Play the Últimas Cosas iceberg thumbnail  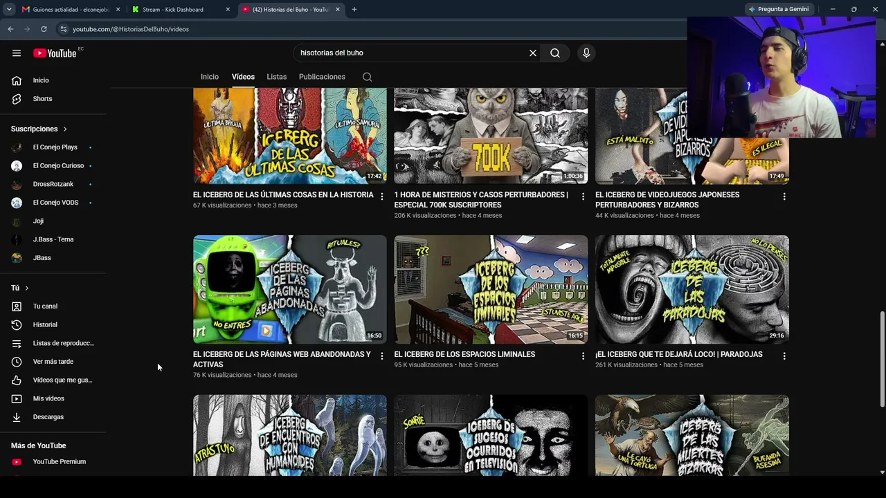290,136
